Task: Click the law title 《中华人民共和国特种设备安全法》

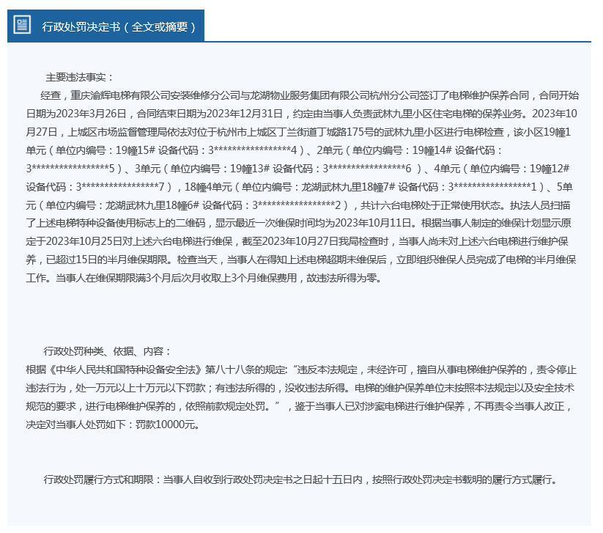Action: [x=125, y=370]
